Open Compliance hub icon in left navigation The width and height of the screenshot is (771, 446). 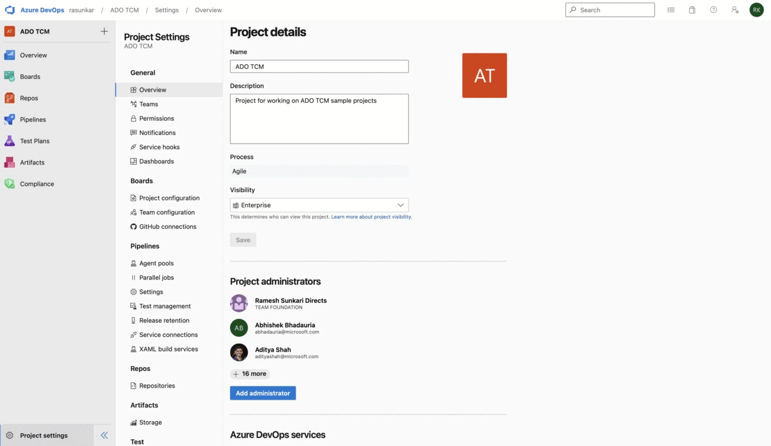click(10, 184)
